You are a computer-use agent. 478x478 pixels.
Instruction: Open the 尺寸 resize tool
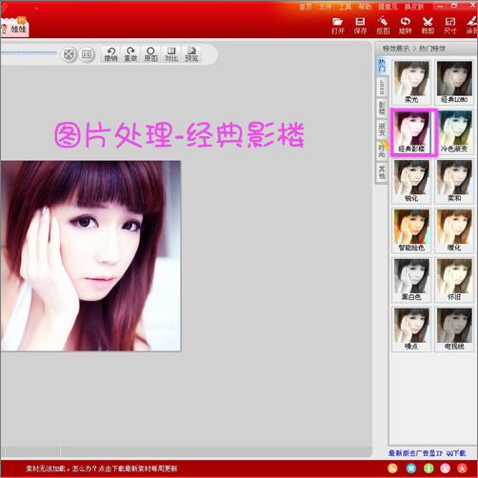[x=450, y=26]
